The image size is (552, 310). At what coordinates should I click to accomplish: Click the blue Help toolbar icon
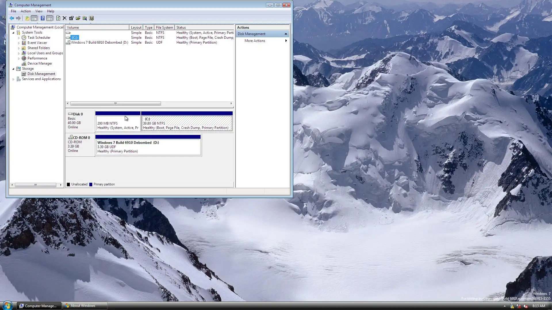tap(43, 18)
